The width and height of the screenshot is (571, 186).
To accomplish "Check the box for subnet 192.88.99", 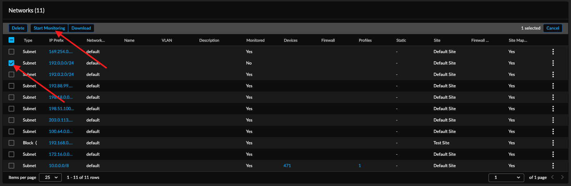I will point(11,86).
